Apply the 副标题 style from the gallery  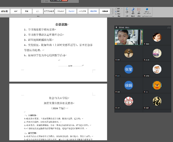click(x=4, y=11)
